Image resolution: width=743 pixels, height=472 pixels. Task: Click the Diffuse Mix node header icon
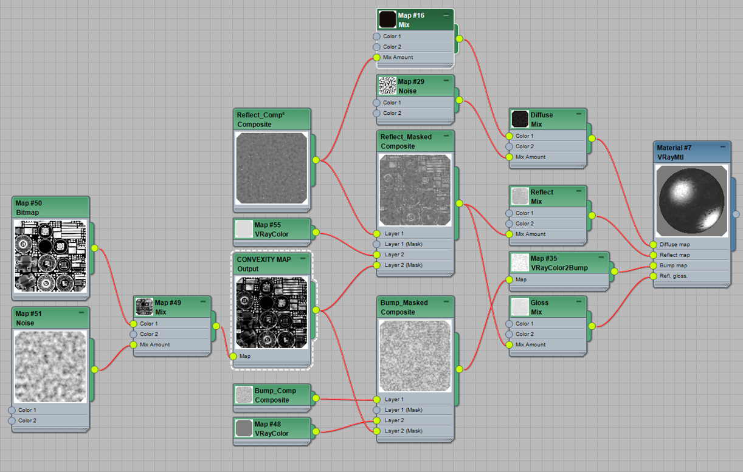520,119
